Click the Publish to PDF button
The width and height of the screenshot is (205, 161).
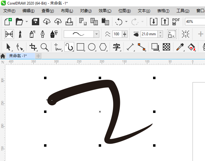[176, 22]
